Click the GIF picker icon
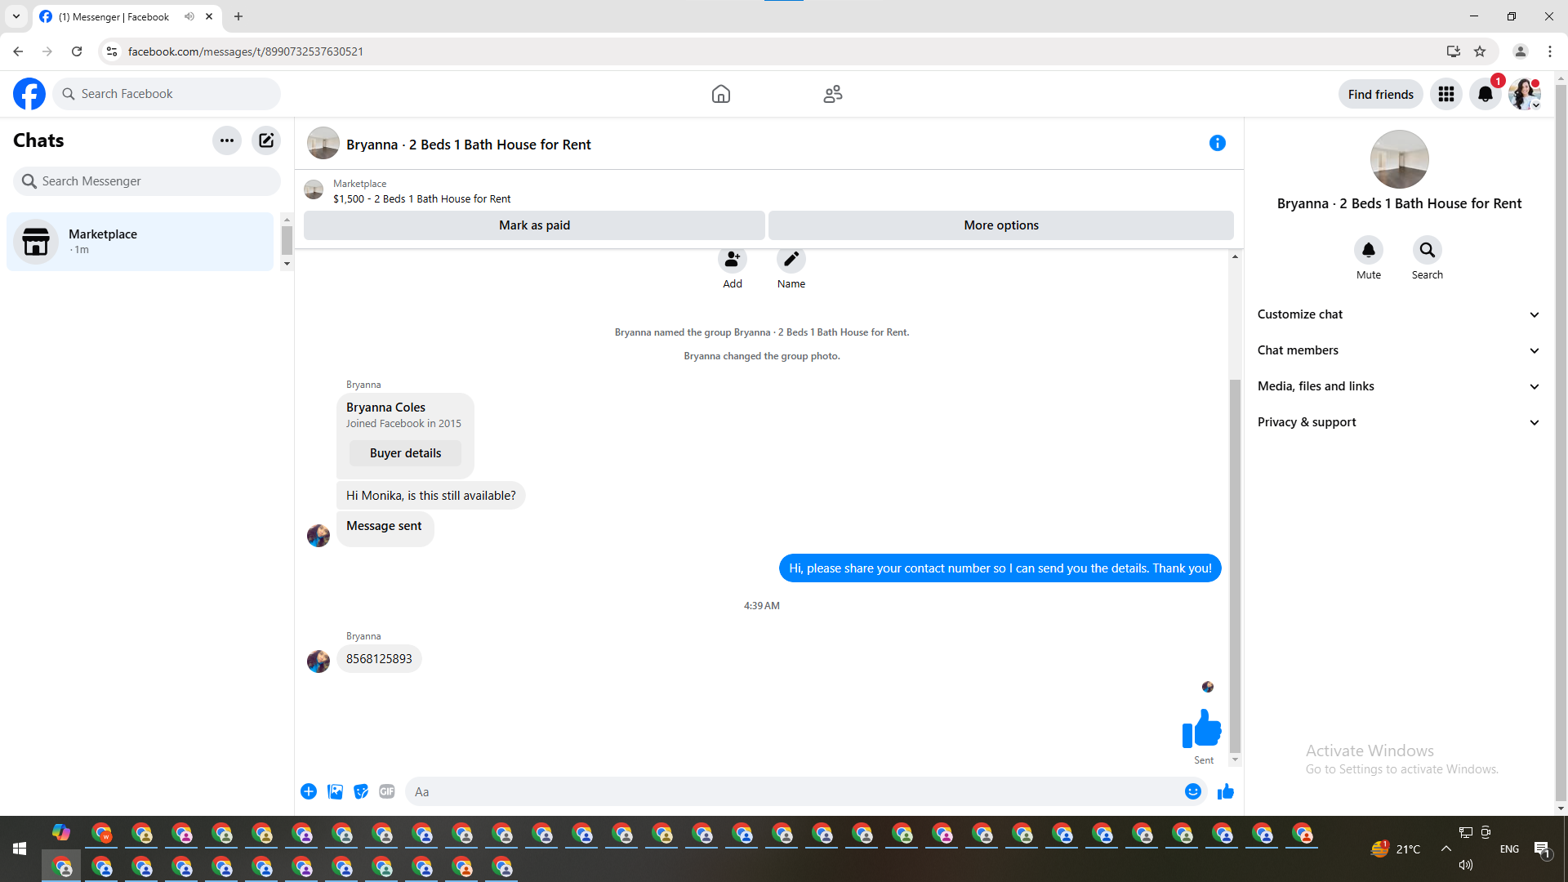 (387, 791)
